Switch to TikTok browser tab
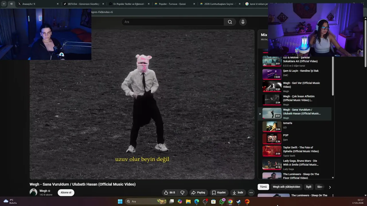The width and height of the screenshot is (367, 206). point(83,4)
